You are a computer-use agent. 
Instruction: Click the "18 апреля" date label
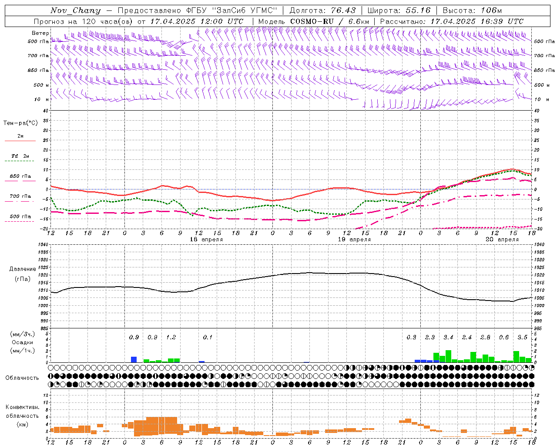coord(206,240)
